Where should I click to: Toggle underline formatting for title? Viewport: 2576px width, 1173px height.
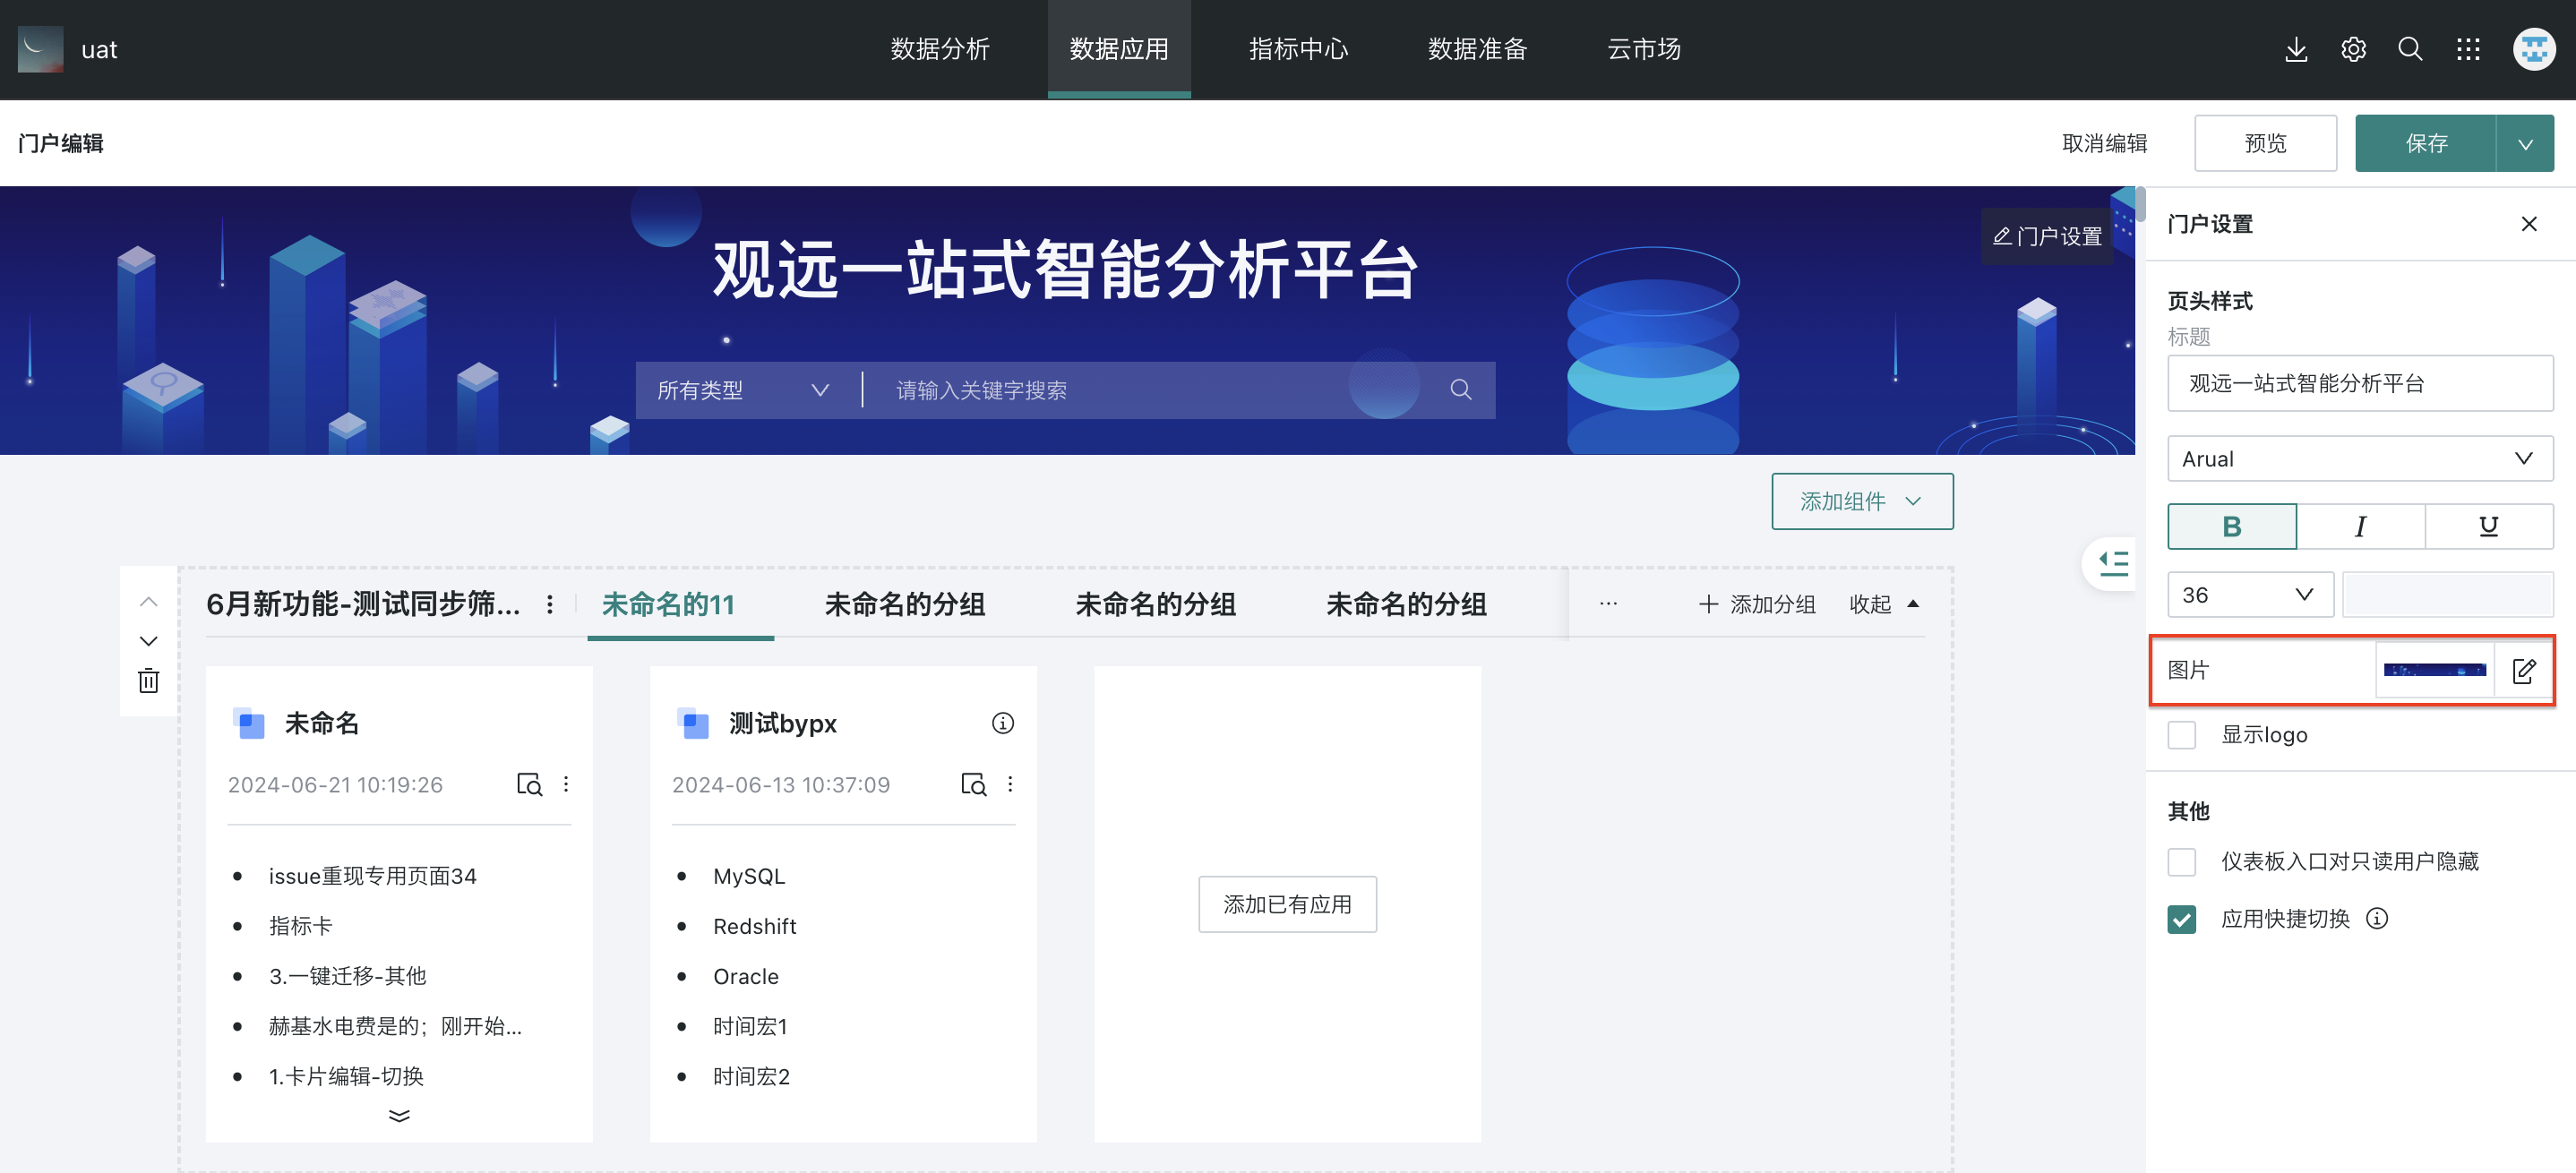point(2488,526)
